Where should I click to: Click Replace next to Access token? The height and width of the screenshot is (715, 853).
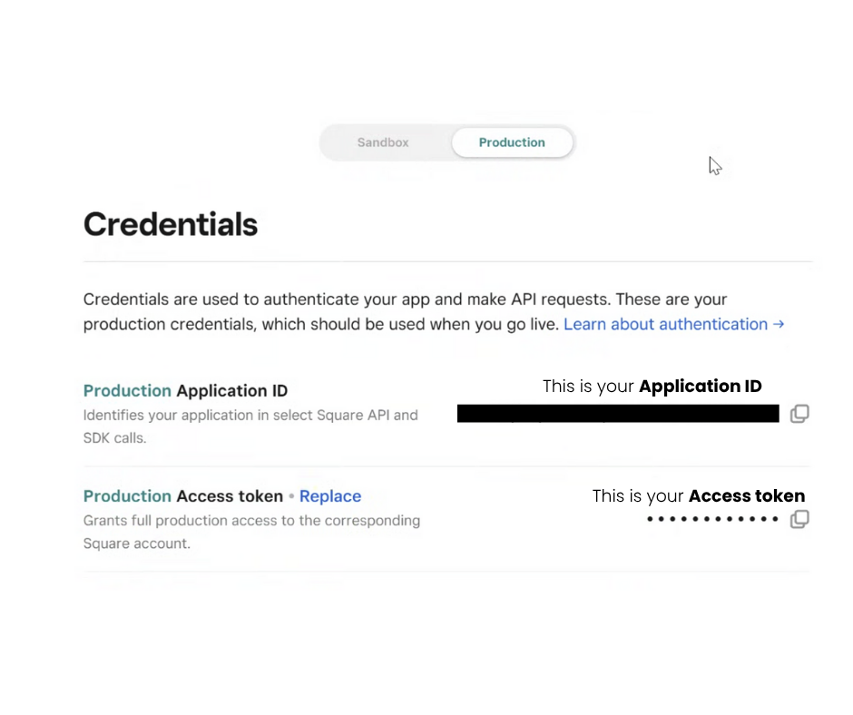tap(330, 496)
